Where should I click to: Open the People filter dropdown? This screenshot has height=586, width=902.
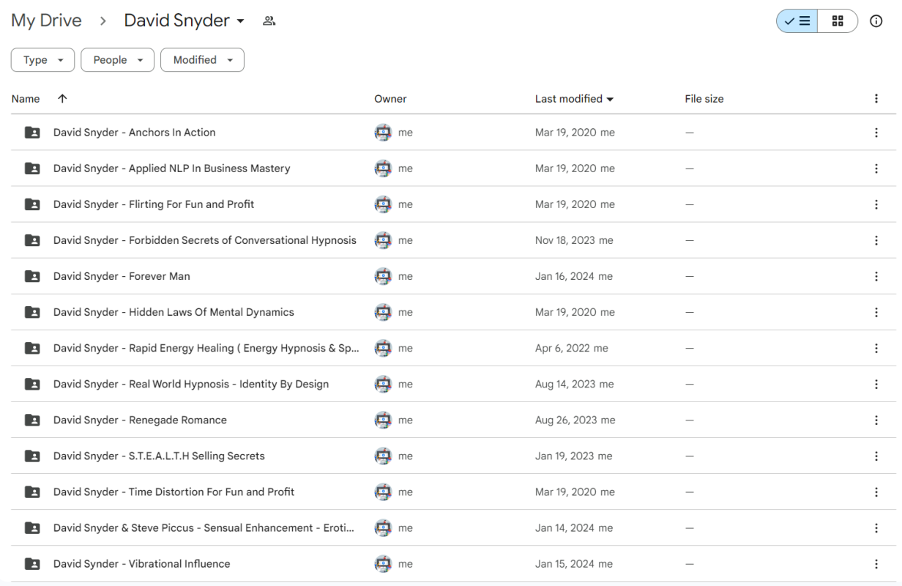(x=117, y=59)
